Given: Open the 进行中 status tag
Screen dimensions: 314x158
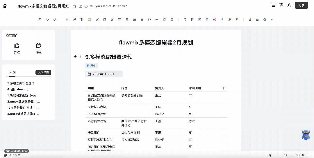Looking at the screenshot, I should pyautogui.click(x=92, y=66).
